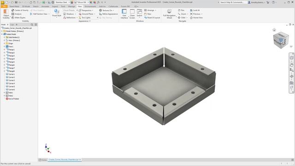
Task: Select the Zoom tool in the ribbon
Action: tap(183, 14)
